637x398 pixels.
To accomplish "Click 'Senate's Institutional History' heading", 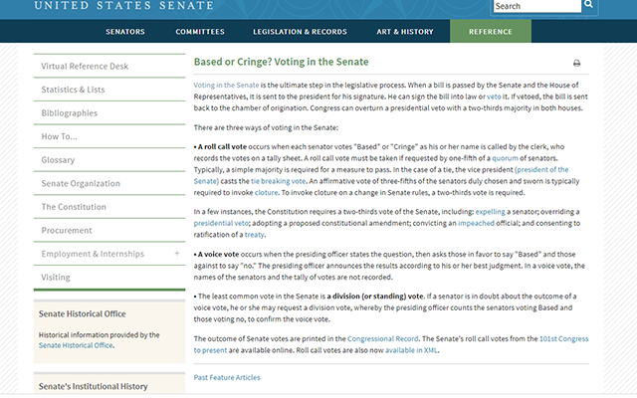I will click(93, 386).
